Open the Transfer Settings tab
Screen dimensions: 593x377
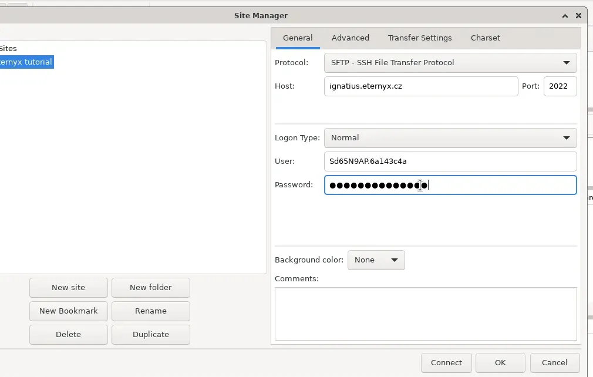coord(420,38)
